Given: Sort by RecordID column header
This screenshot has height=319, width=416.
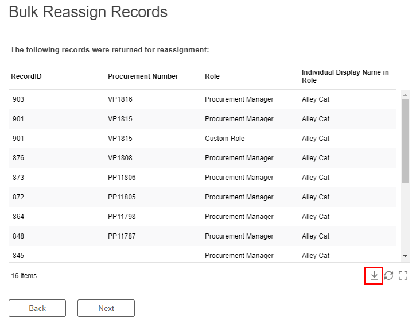Looking at the screenshot, I should point(26,76).
